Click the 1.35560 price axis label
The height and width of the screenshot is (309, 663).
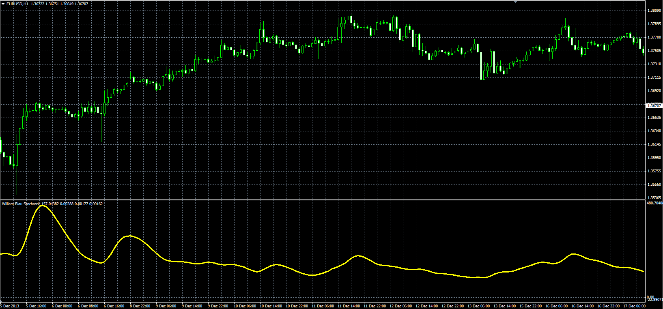654,185
